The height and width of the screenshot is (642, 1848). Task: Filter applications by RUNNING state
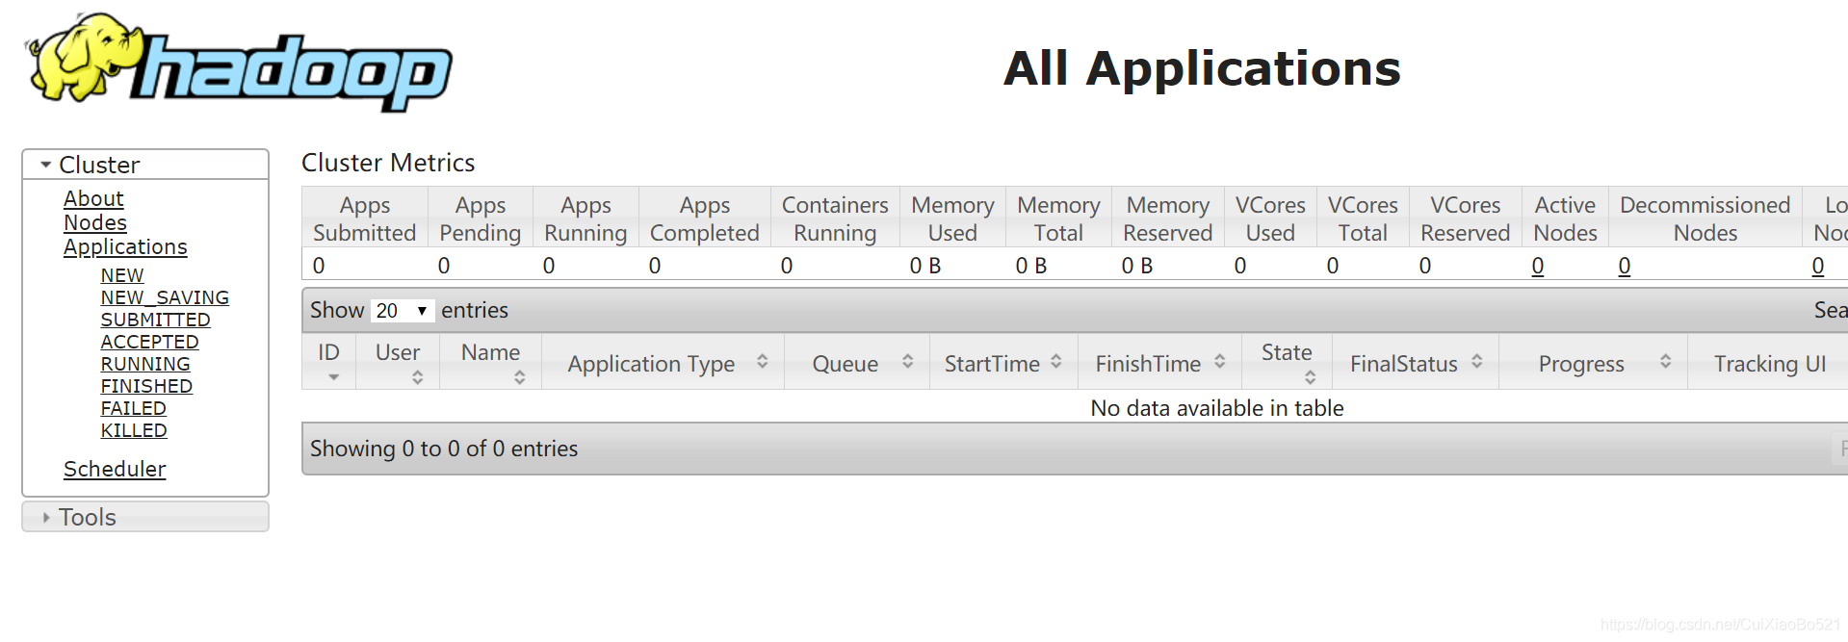tap(145, 364)
